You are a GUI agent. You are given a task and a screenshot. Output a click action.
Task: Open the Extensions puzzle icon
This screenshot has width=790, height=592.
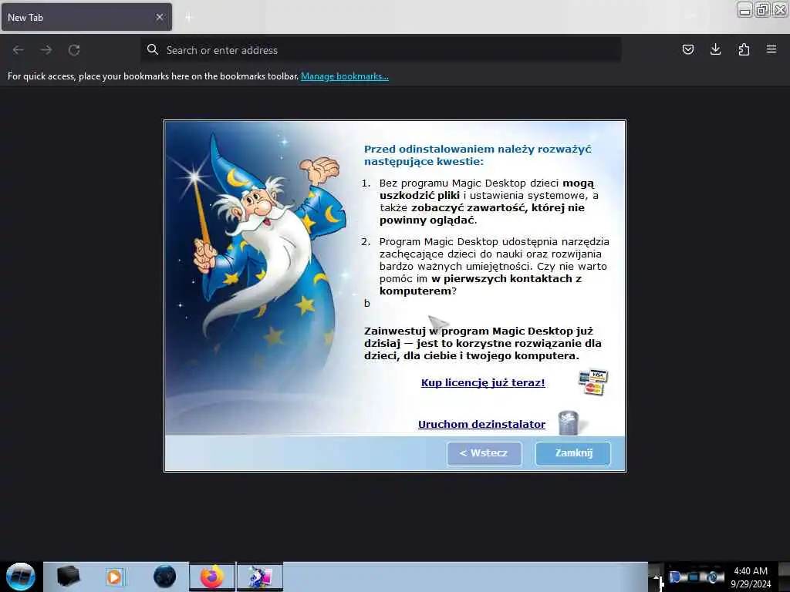point(744,49)
